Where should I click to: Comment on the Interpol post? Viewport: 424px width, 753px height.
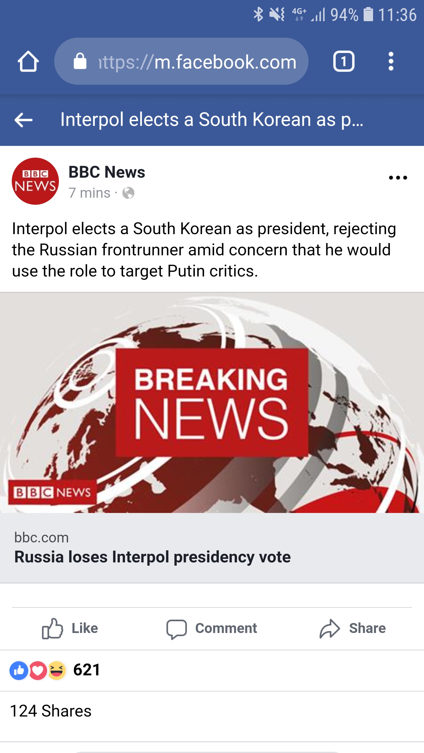pos(212,629)
